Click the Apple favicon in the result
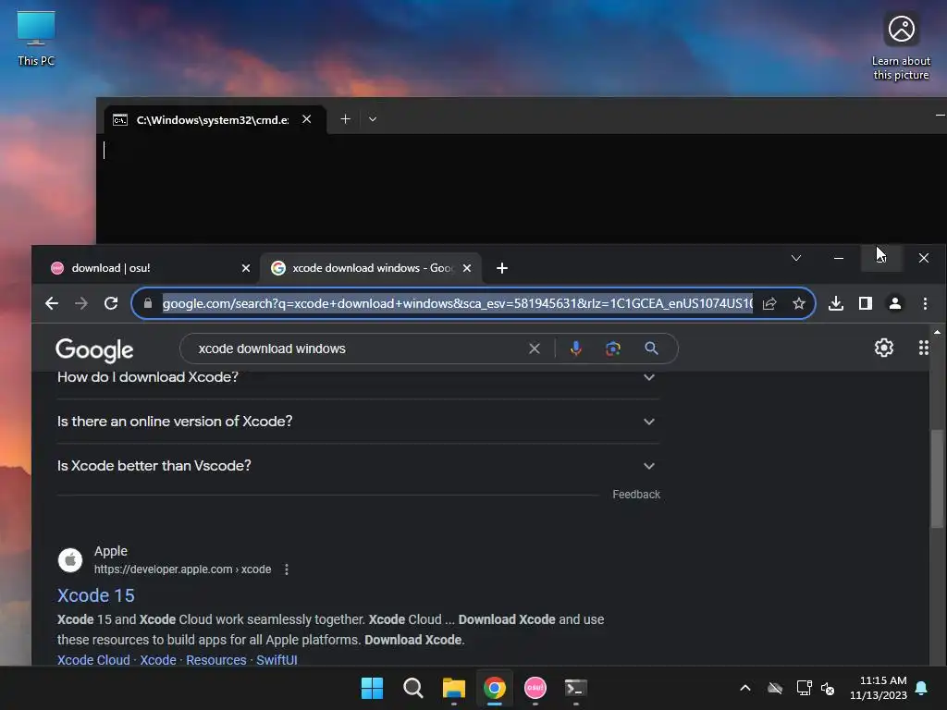 tap(70, 560)
